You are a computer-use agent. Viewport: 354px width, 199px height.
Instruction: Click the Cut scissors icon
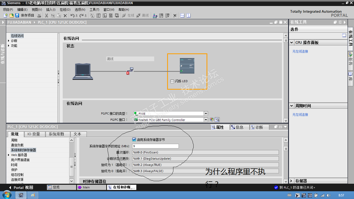click(47, 16)
